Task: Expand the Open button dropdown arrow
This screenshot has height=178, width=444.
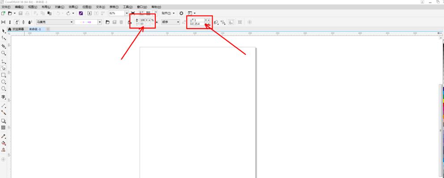Action: pyautogui.click(x=15, y=13)
